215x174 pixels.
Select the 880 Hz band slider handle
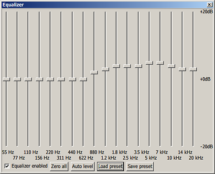[94, 72]
